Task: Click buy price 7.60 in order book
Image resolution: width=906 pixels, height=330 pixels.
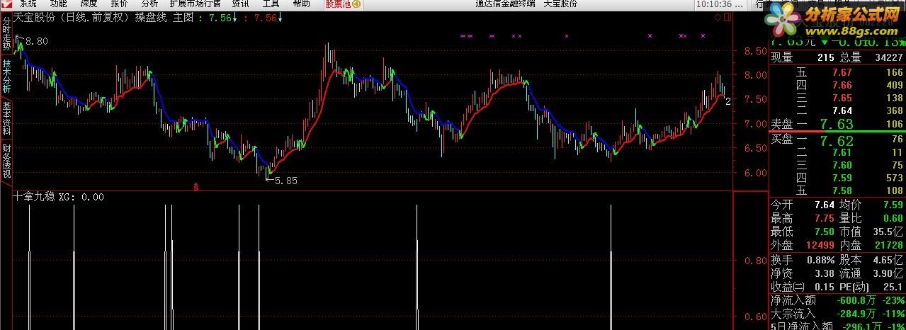Action: (x=842, y=166)
